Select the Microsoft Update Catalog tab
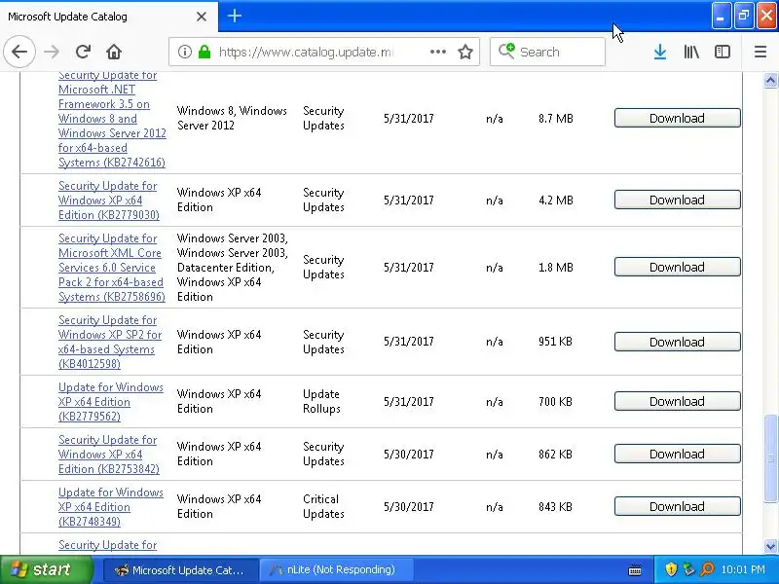 (x=108, y=17)
